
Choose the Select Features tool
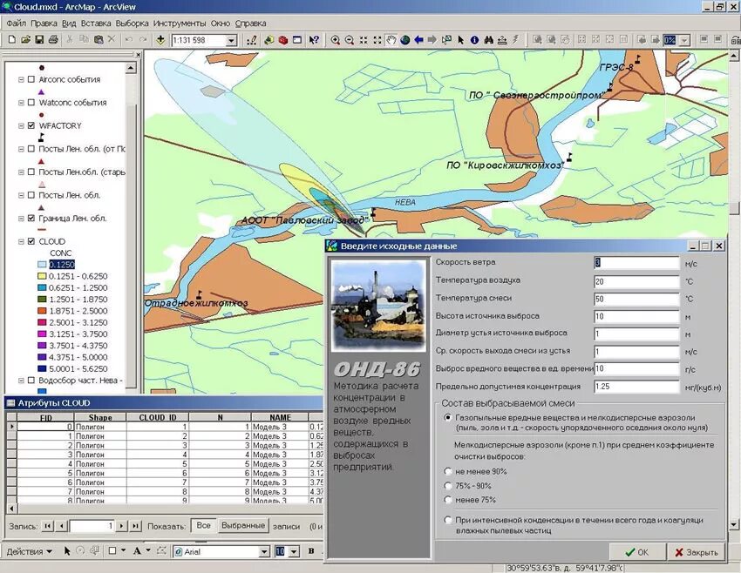coord(446,40)
